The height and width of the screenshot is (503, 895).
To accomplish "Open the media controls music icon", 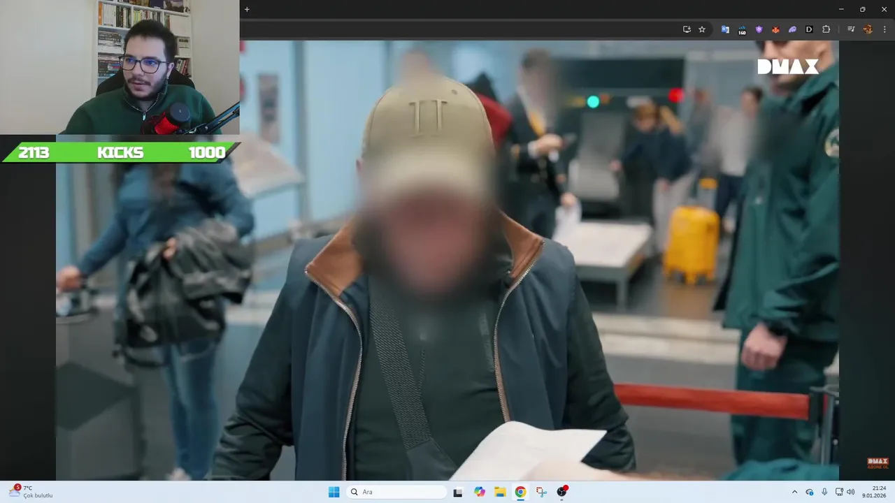I will point(851,29).
